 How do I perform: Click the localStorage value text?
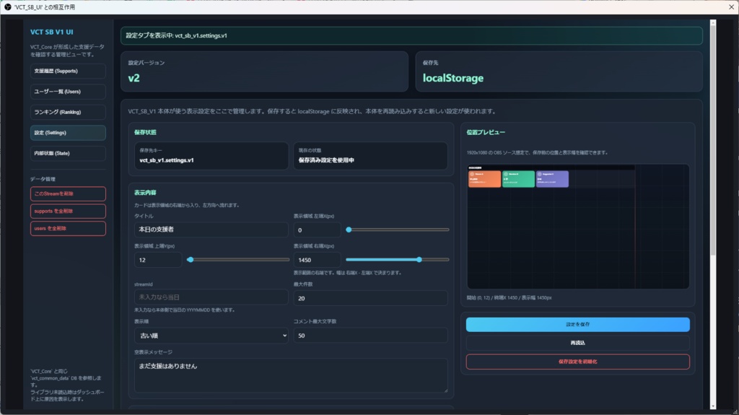(x=453, y=78)
